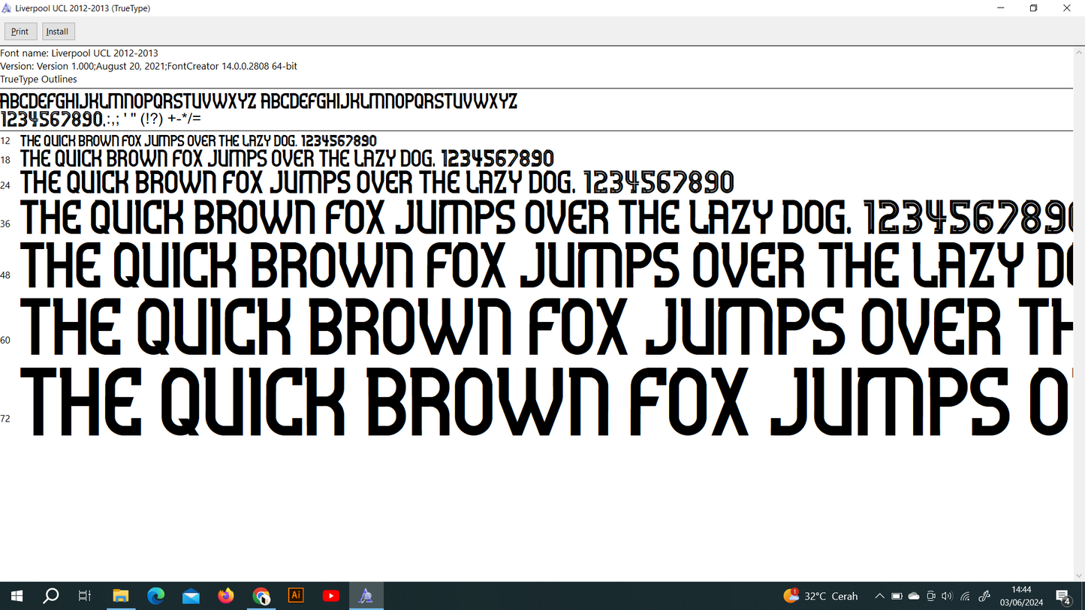This screenshot has width=1085, height=610.
Task: Toggle the Windows Ink workspace
Action: 984,596
